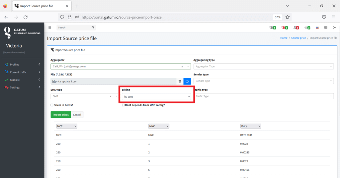Click the grid layout icon in header
This screenshot has width=340, height=178.
pos(326,28)
